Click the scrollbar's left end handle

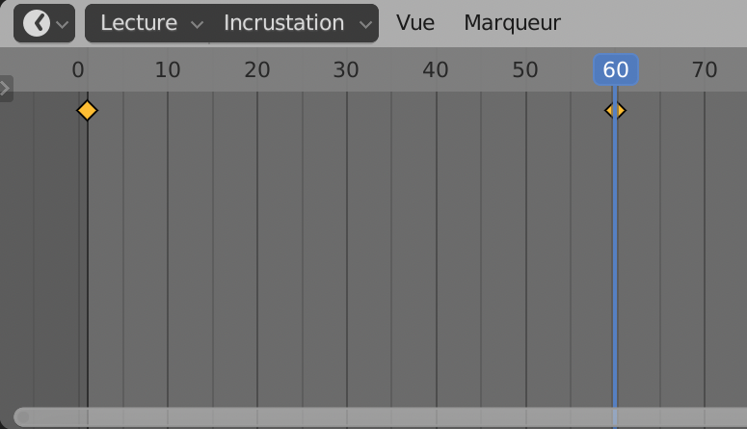pyautogui.click(x=21, y=416)
